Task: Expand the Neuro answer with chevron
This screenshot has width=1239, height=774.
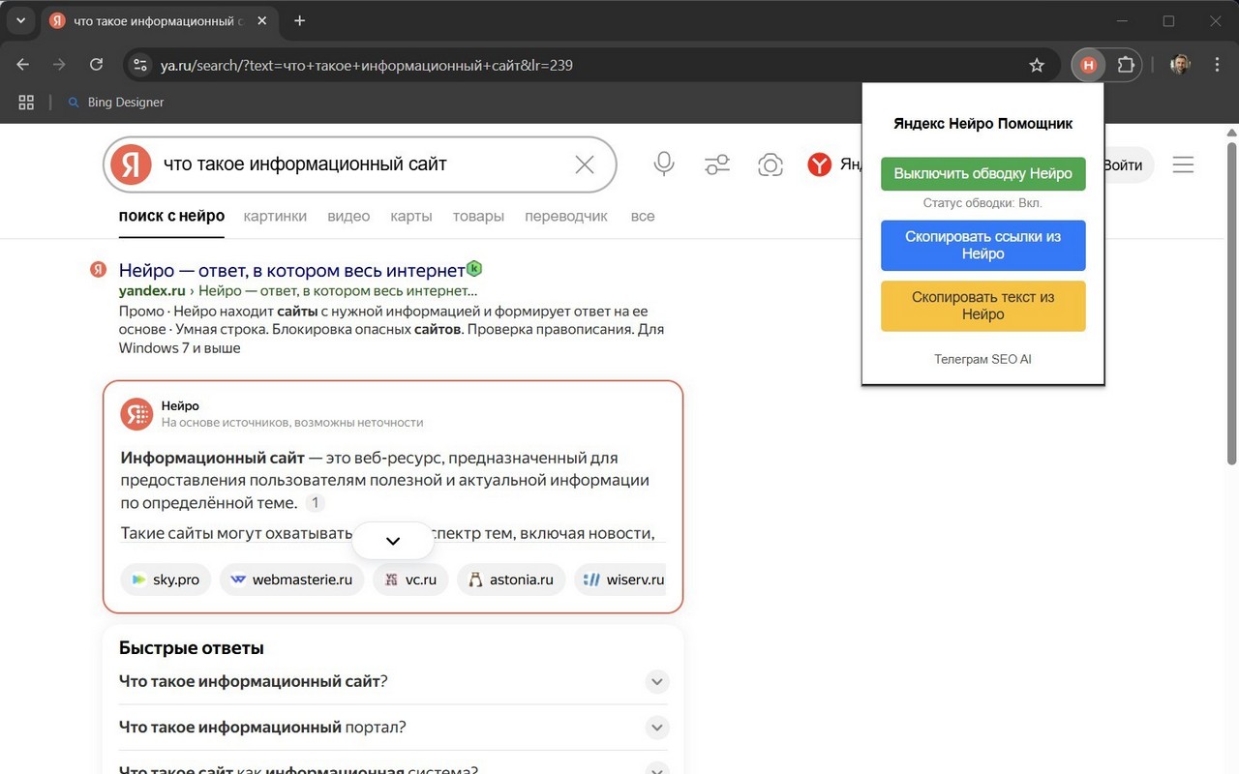Action: [393, 541]
